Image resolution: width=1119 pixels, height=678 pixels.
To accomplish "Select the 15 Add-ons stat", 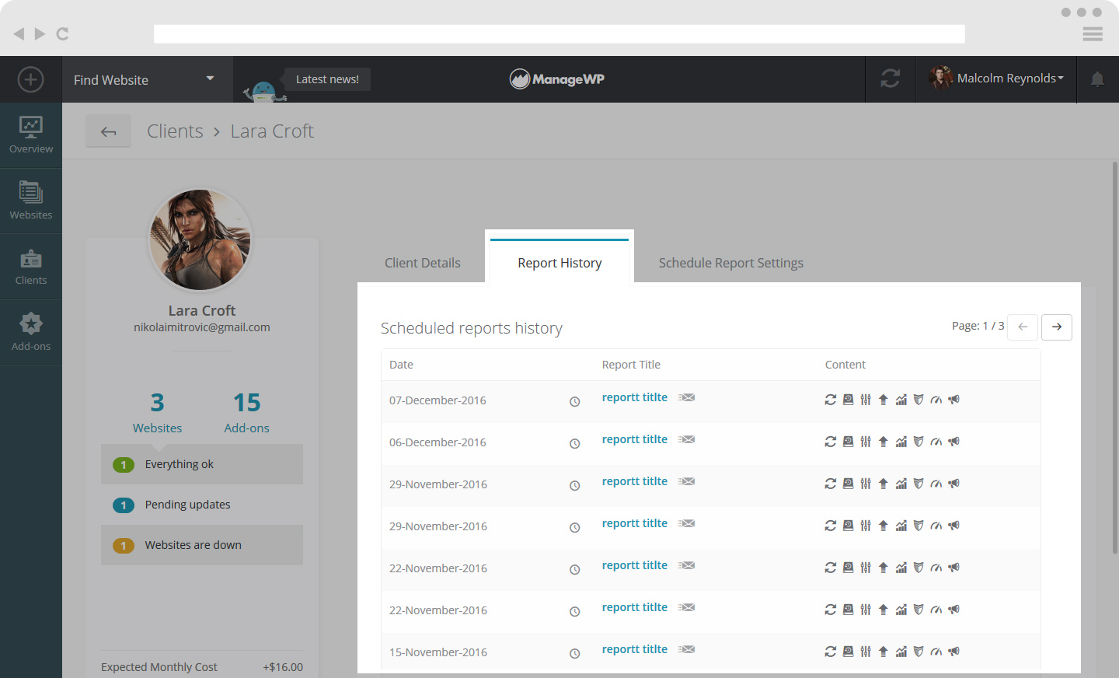I will pyautogui.click(x=247, y=412).
